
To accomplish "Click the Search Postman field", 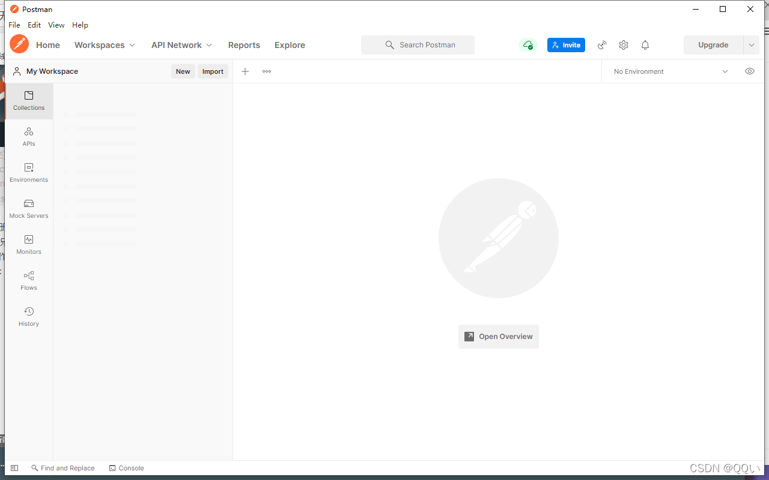I will pos(418,45).
